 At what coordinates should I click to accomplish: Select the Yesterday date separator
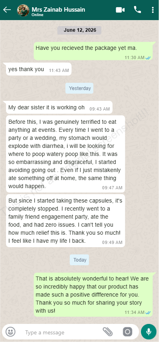click(x=79, y=88)
